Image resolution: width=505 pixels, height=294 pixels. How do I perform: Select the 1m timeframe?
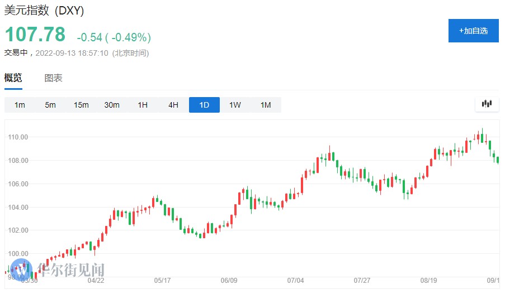(20, 105)
